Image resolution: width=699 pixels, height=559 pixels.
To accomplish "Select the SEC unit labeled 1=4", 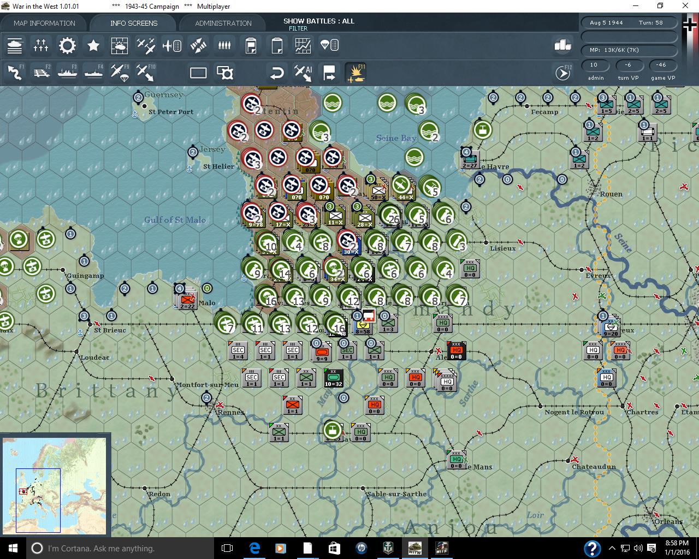I will (x=238, y=350).
